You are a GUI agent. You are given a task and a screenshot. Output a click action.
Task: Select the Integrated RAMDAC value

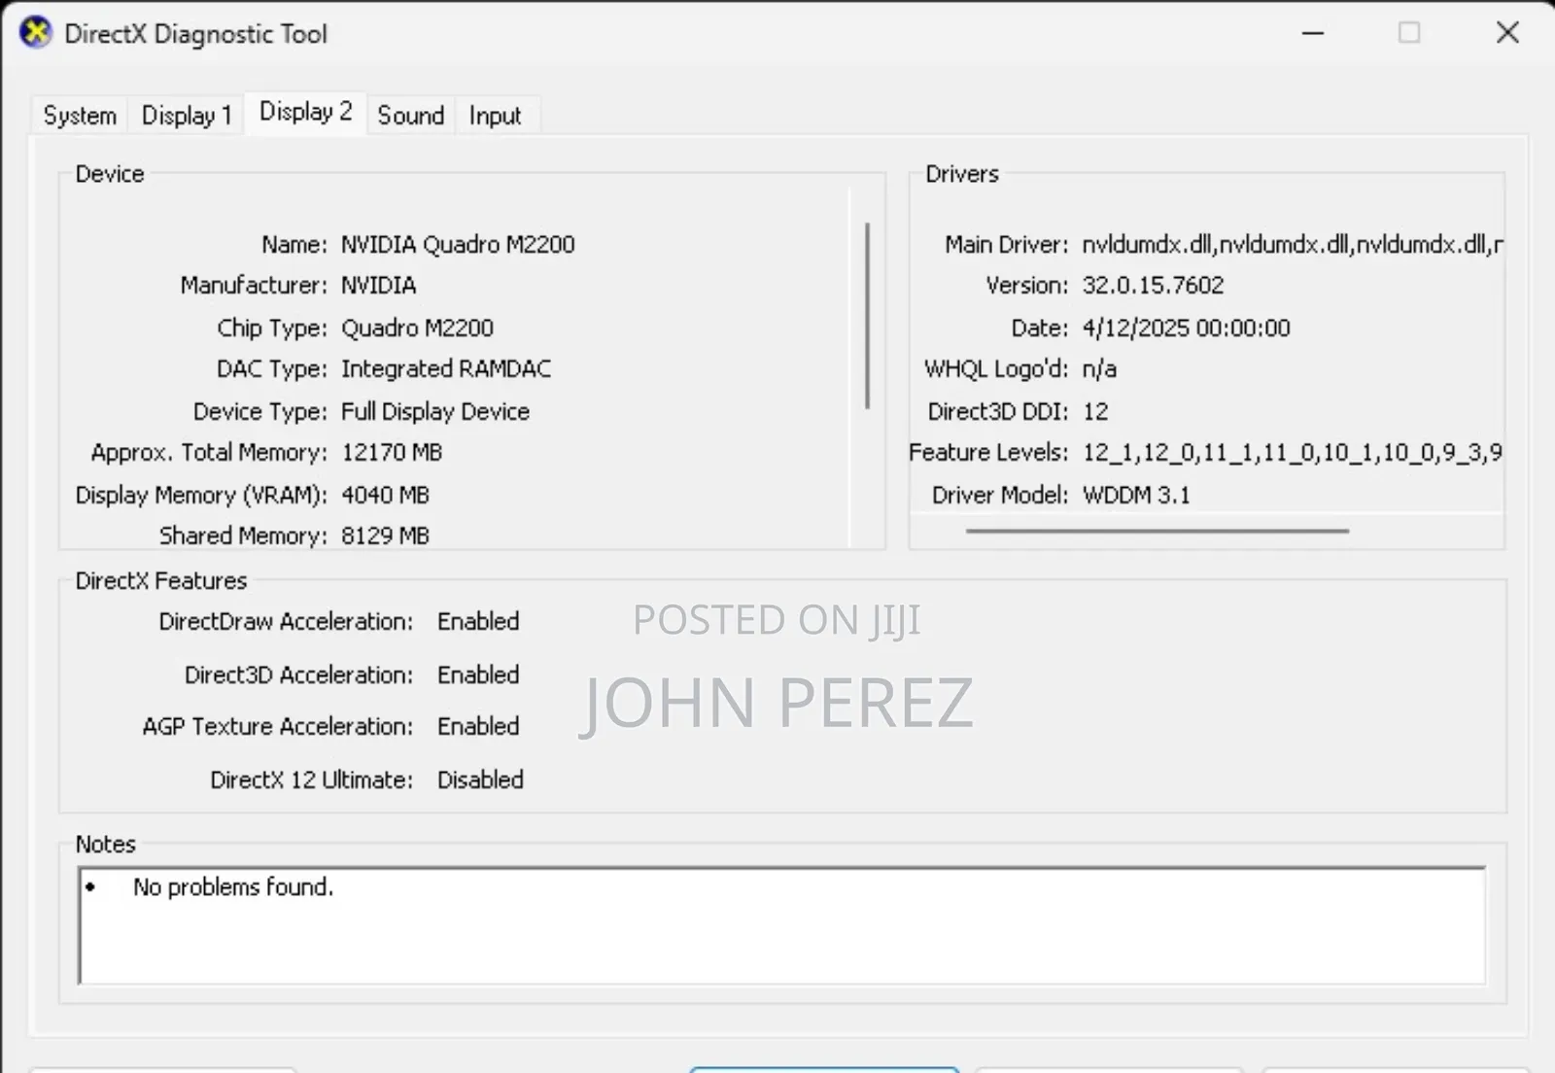click(x=446, y=369)
